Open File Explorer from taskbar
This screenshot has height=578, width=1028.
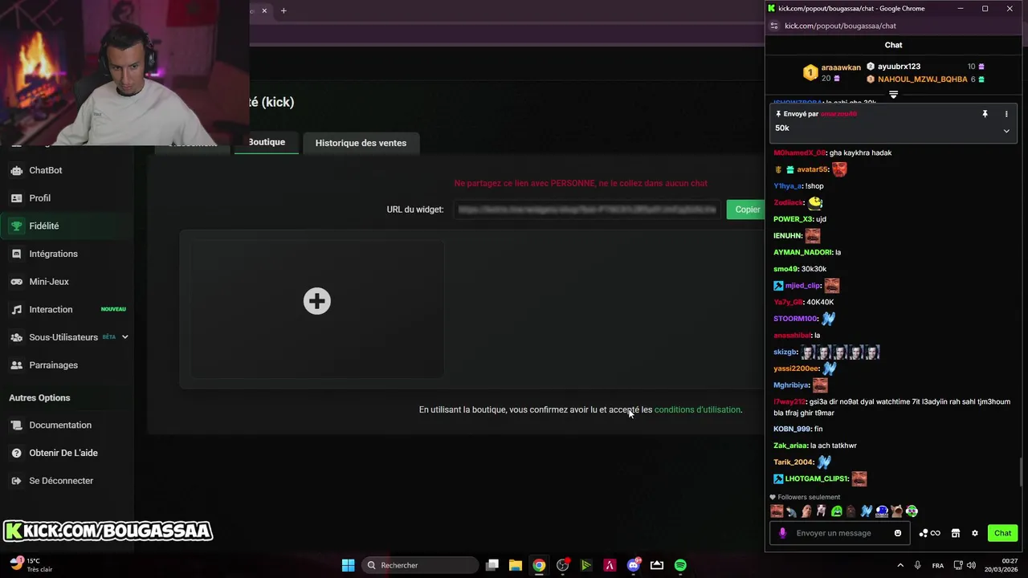coord(516,565)
